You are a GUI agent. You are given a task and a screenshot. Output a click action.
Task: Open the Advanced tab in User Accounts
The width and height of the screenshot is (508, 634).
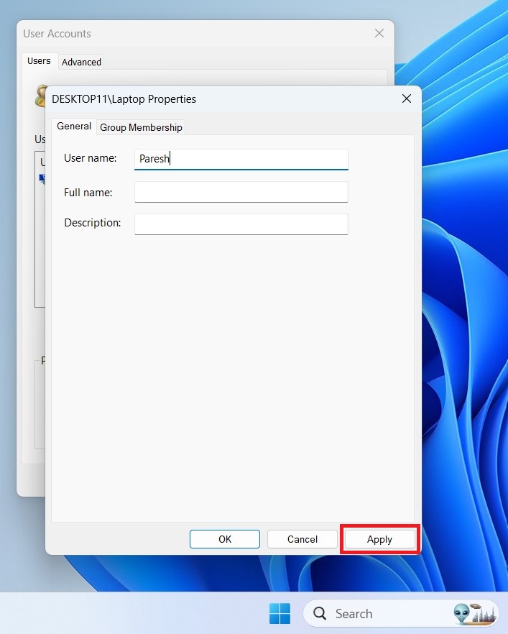[81, 62]
